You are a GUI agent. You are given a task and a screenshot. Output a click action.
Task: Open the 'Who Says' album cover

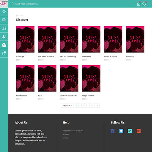(25, 39)
